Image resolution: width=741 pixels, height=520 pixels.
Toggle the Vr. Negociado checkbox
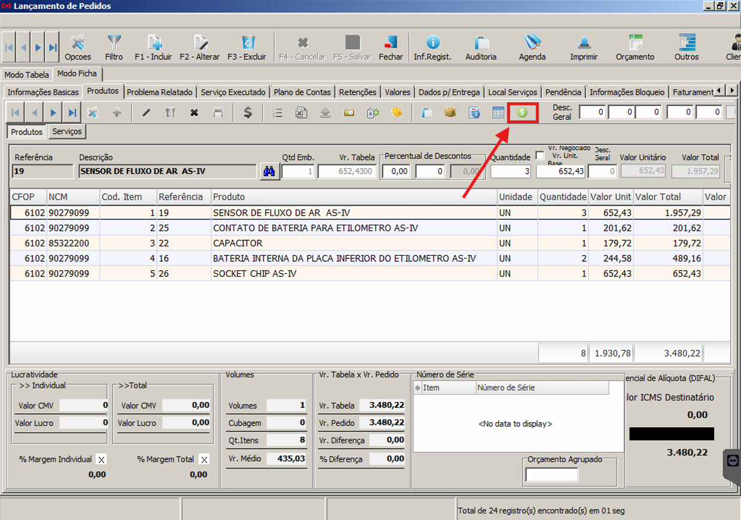click(x=540, y=156)
